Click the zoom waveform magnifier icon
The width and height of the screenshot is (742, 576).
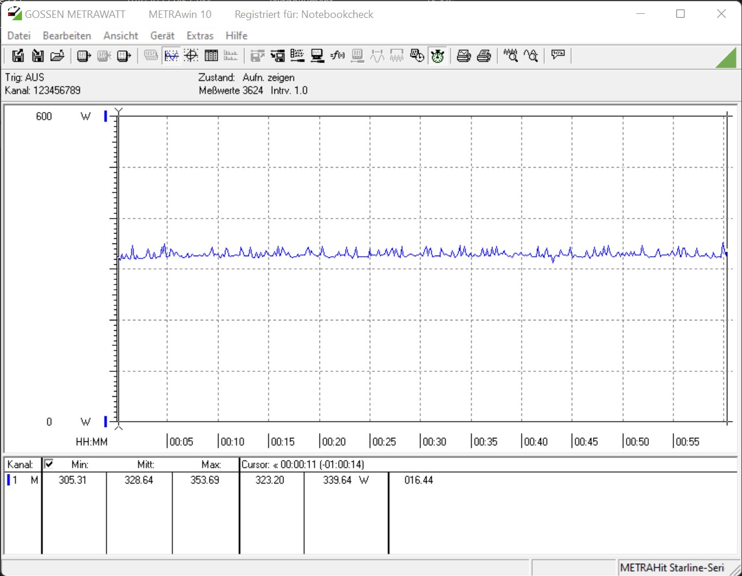[511, 56]
